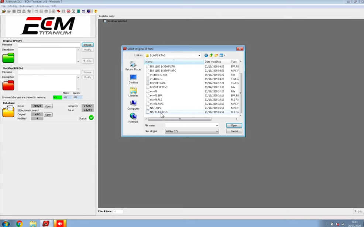Open Recent Places in the dialog sidebar
Screen dimensions: 364x227
(x=133, y=66)
